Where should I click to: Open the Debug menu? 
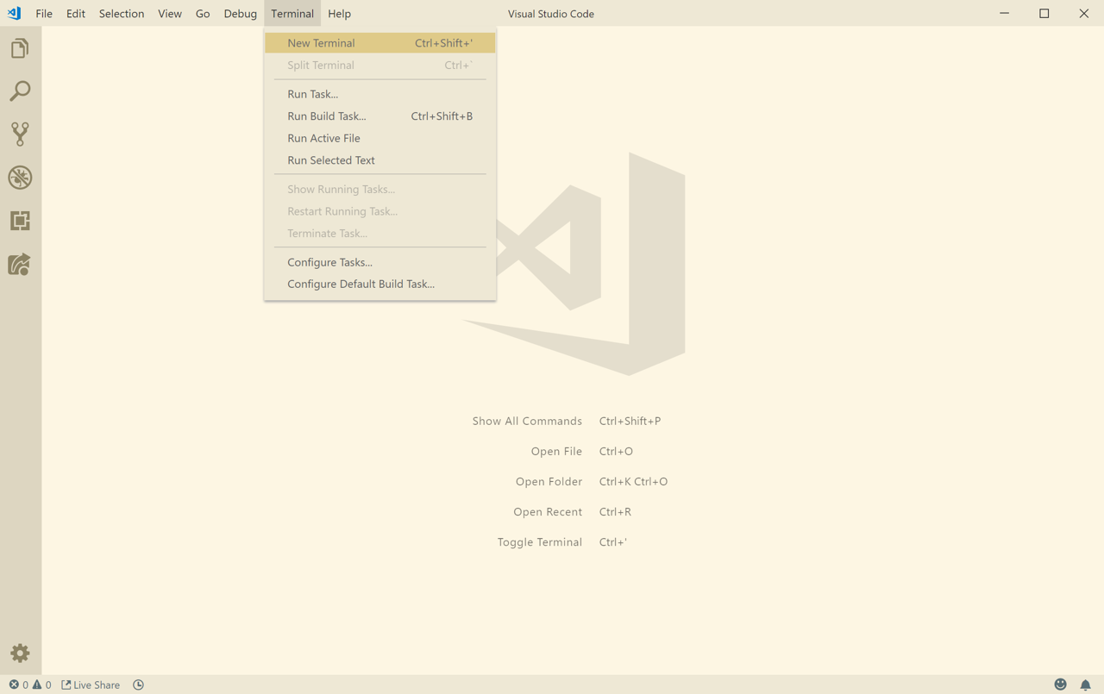pos(241,14)
